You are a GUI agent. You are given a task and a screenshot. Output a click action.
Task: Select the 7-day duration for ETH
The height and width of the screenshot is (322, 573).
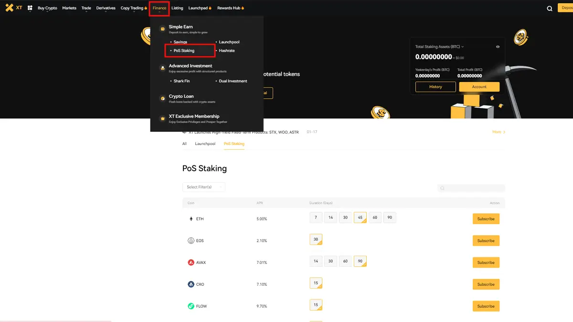click(316, 218)
